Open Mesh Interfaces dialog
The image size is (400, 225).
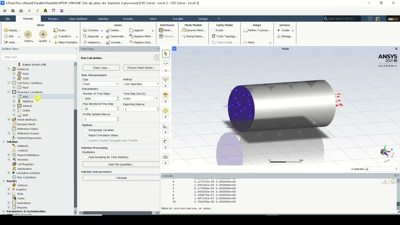[166, 30]
